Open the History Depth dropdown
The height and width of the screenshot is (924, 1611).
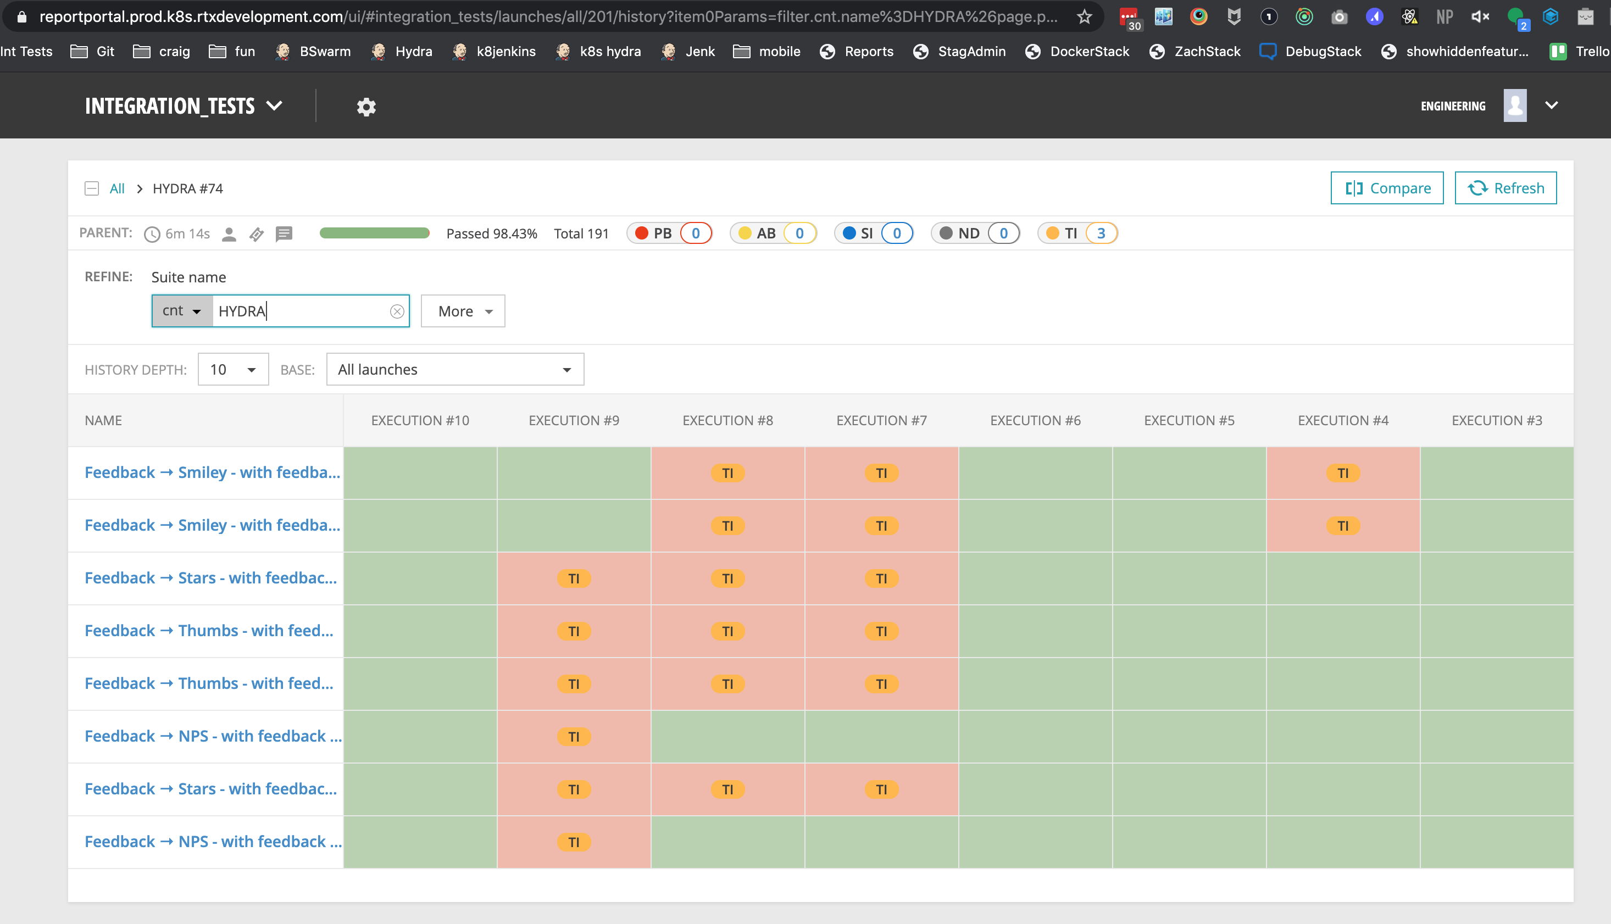click(x=233, y=369)
